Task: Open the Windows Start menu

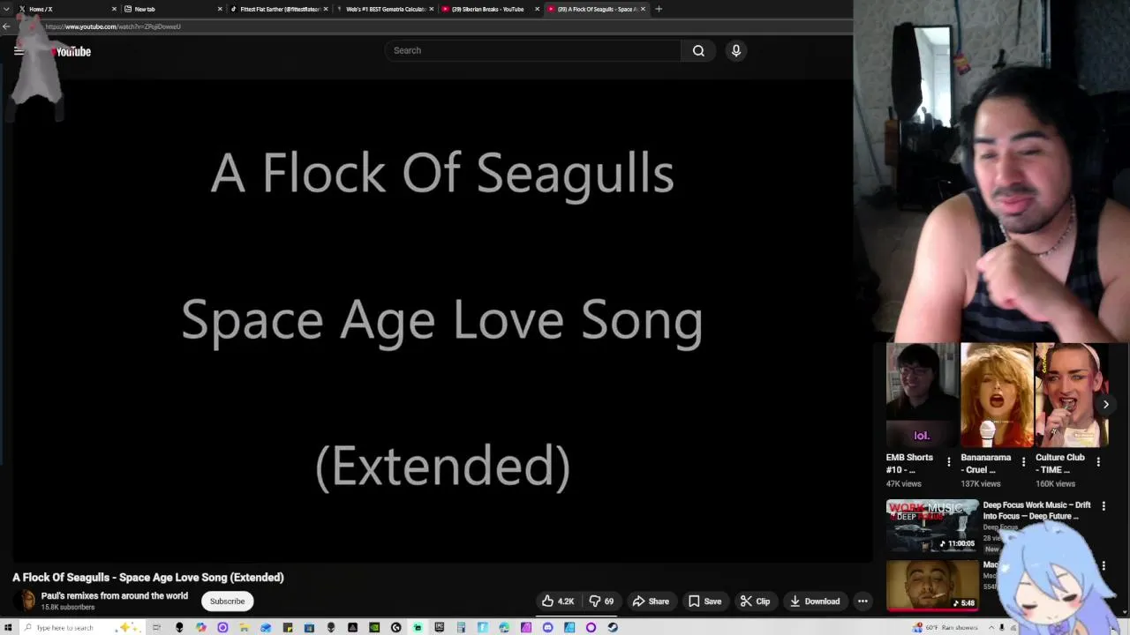Action: 7,627
